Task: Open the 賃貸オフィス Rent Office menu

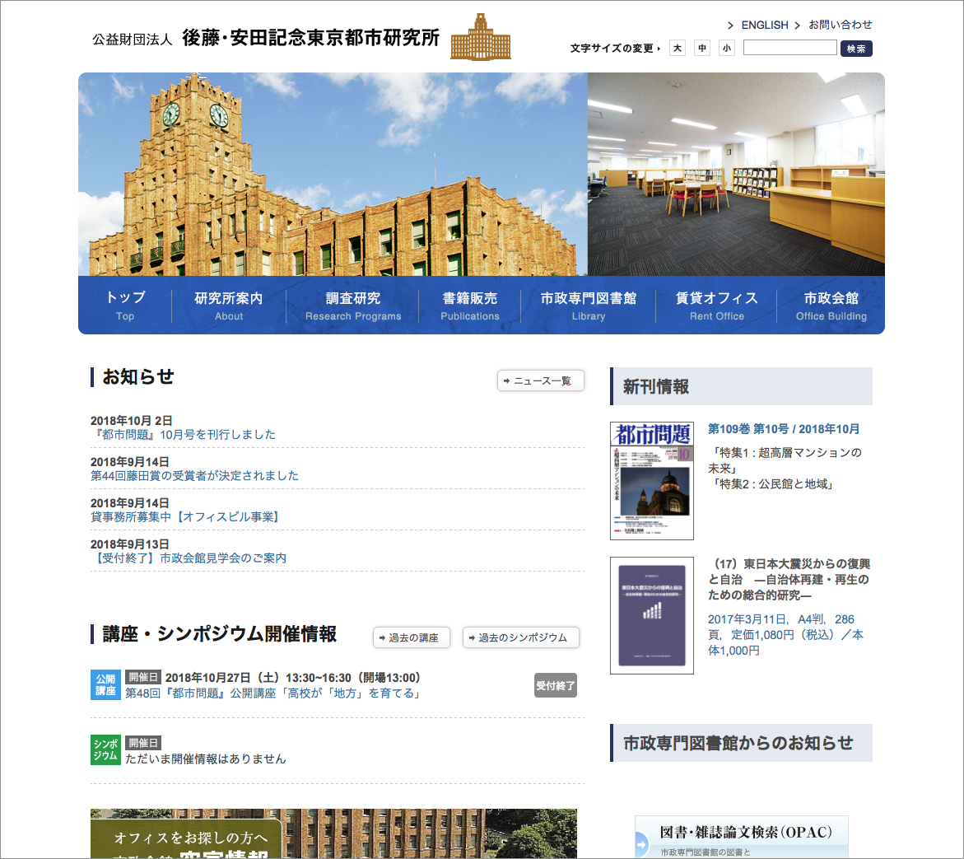Action: (x=716, y=306)
